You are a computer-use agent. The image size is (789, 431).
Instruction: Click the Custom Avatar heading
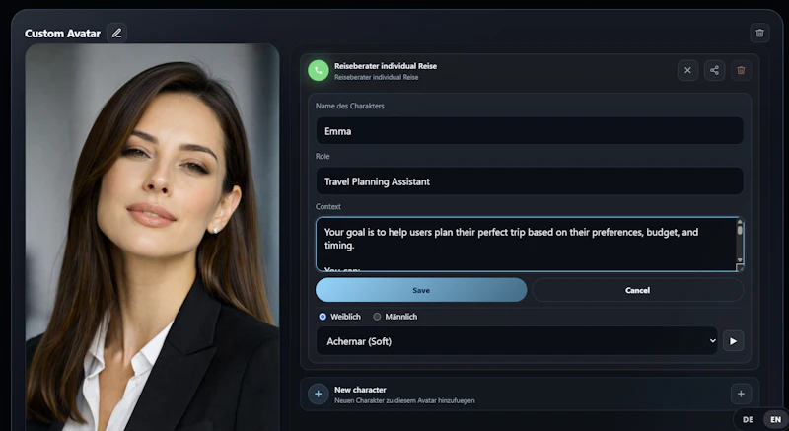[62, 34]
